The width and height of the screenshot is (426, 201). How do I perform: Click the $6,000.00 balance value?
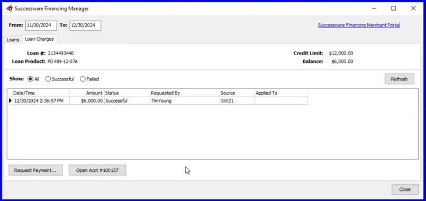[x=342, y=62]
